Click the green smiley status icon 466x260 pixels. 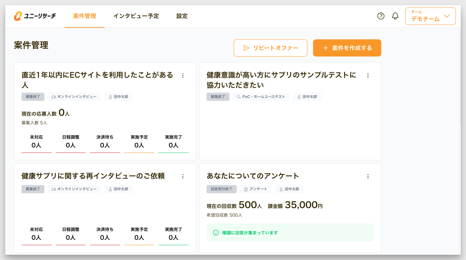(216, 233)
